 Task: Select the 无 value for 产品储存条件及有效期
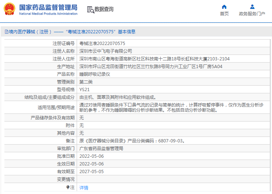pyautogui.click(x=81, y=118)
